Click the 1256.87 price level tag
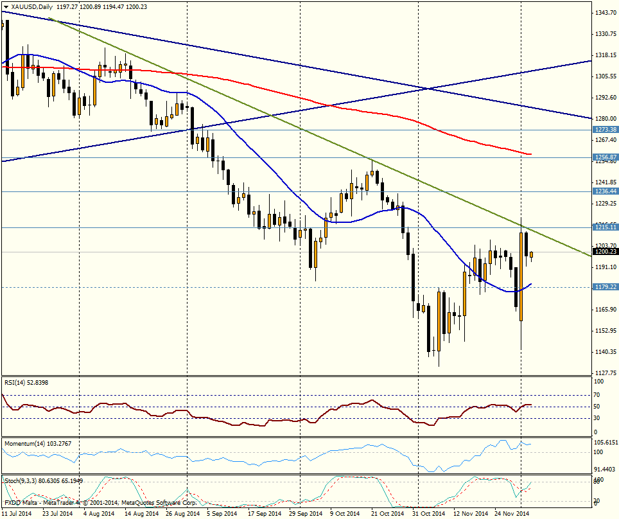 click(x=604, y=157)
